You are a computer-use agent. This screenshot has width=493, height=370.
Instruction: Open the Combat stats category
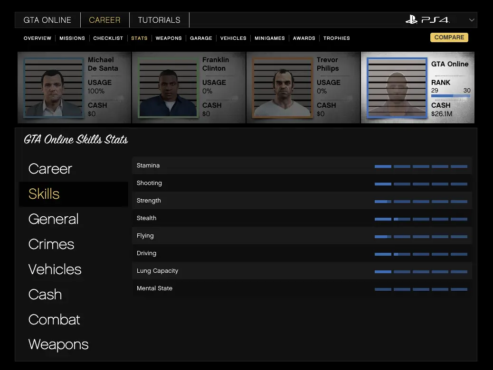pyautogui.click(x=54, y=320)
